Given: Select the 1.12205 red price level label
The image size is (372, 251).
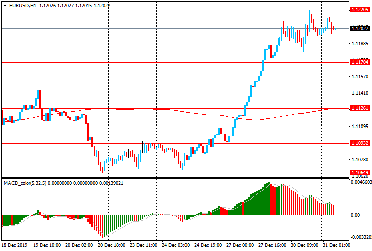Looking at the screenshot, I should click(x=360, y=10).
